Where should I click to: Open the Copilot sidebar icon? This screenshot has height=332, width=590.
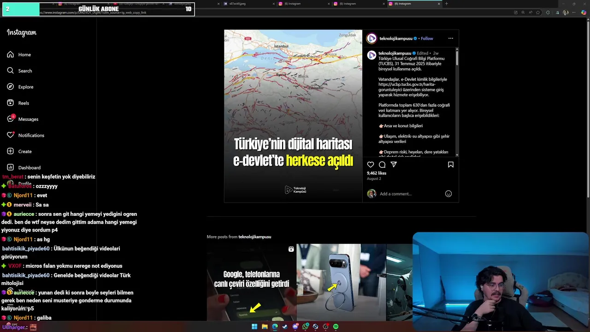[x=584, y=12]
